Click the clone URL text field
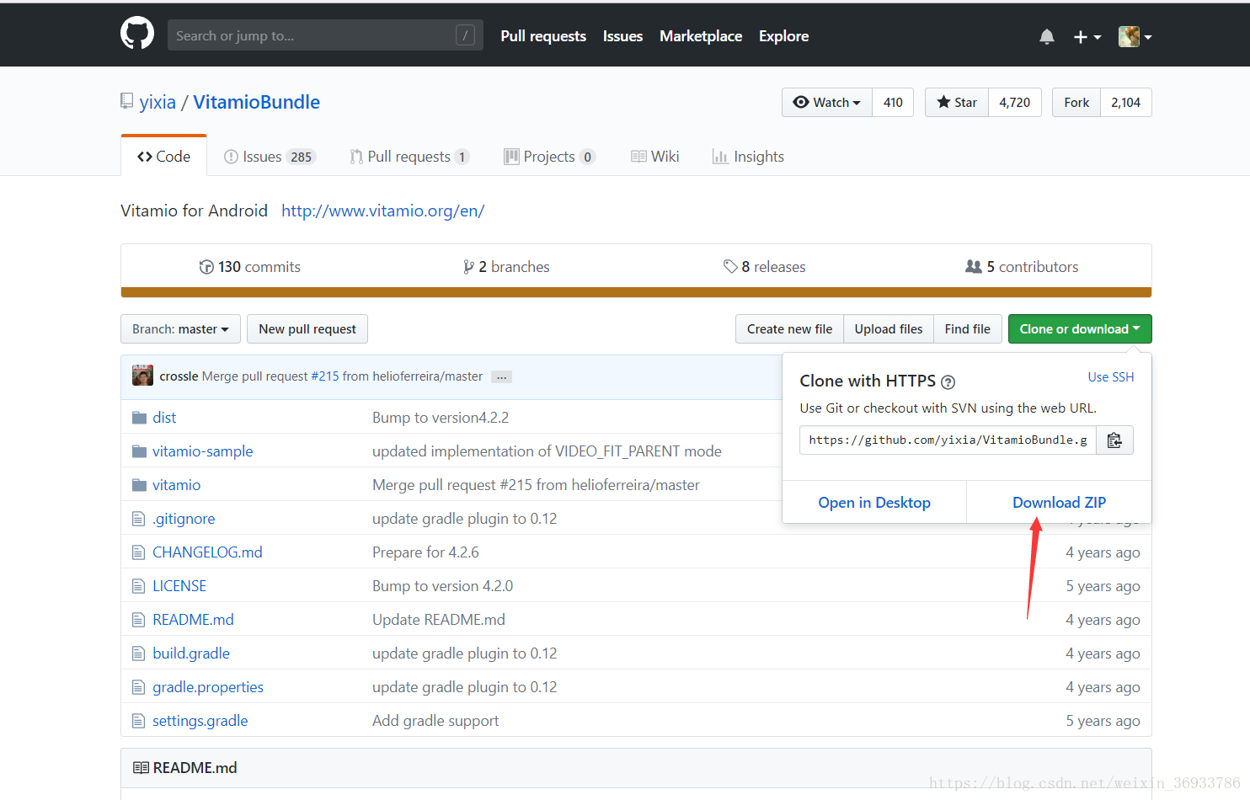This screenshot has height=800, width=1250. click(x=948, y=440)
